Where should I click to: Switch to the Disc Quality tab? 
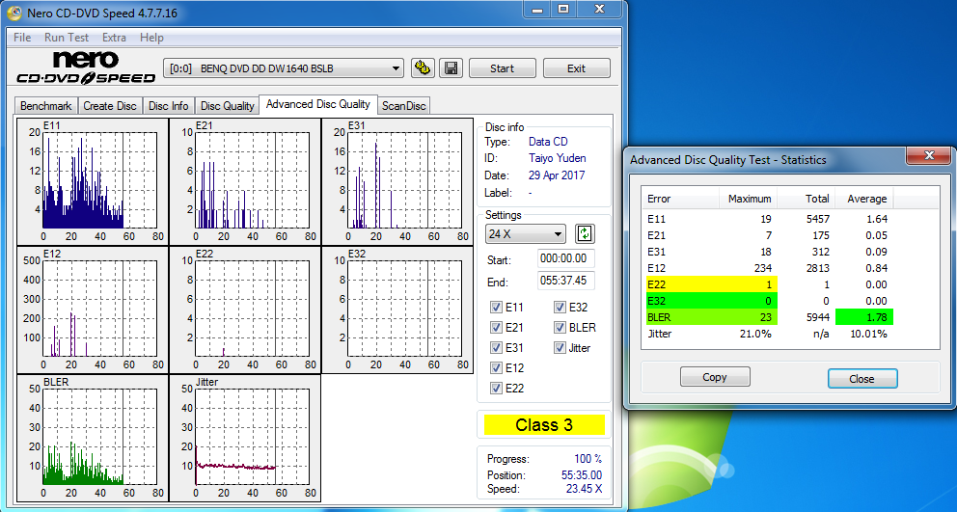coord(227,105)
